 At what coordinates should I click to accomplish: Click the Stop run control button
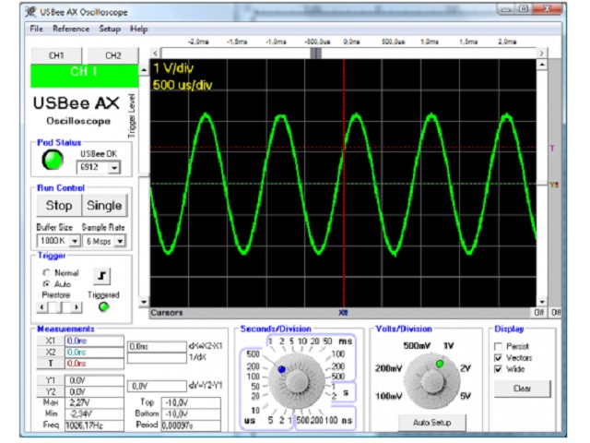click(x=59, y=205)
